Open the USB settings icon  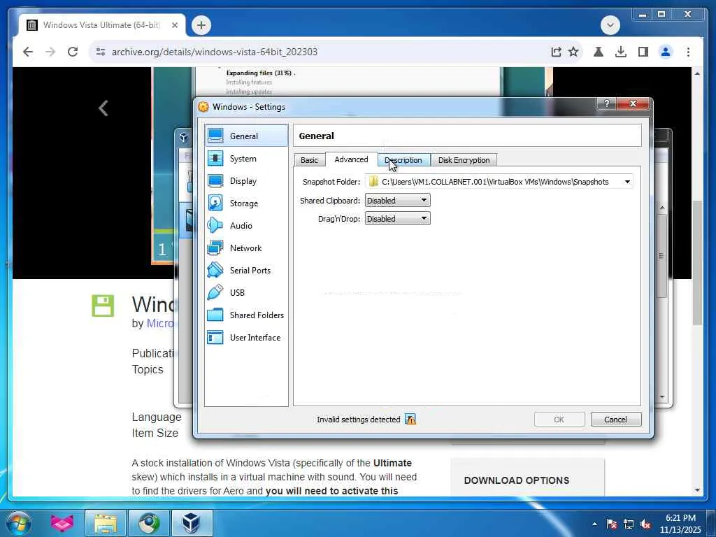tap(215, 292)
